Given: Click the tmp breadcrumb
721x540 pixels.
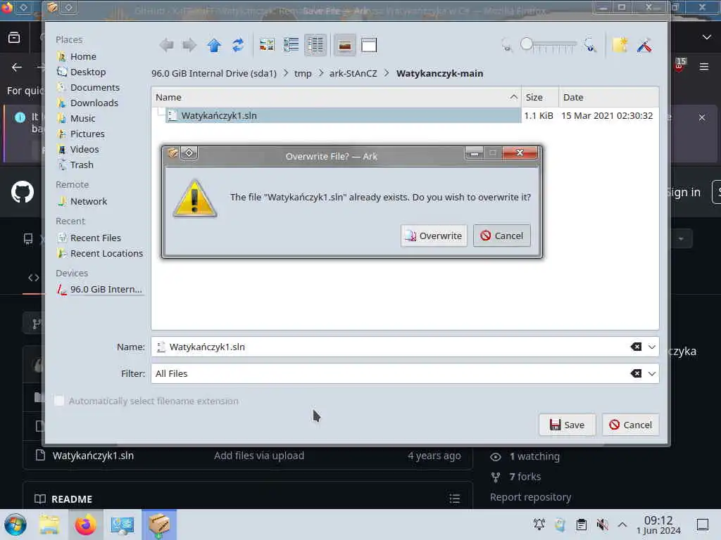Looking at the screenshot, I should pos(303,73).
